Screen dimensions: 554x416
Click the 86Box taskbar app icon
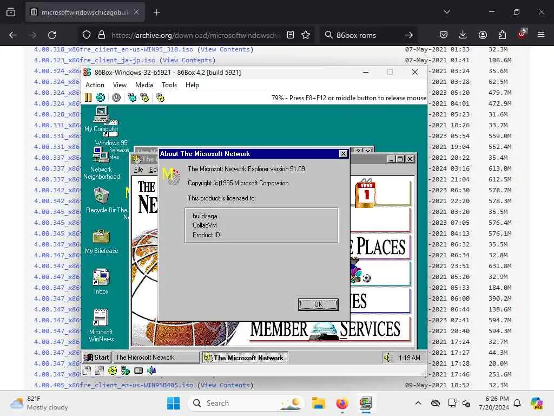[x=366, y=403]
